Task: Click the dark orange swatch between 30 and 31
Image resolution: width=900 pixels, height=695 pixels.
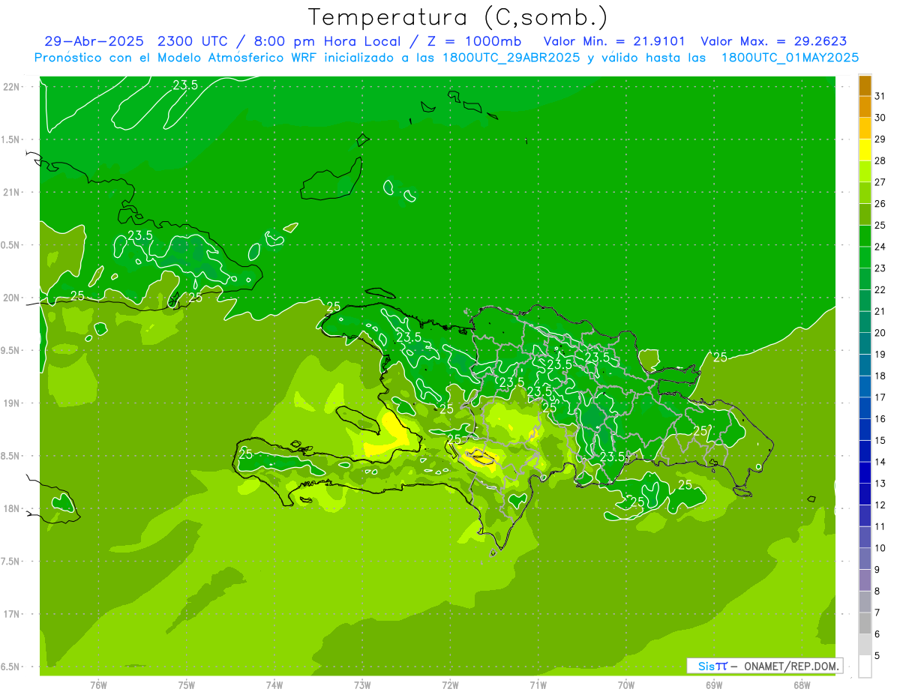Action: coord(865,107)
